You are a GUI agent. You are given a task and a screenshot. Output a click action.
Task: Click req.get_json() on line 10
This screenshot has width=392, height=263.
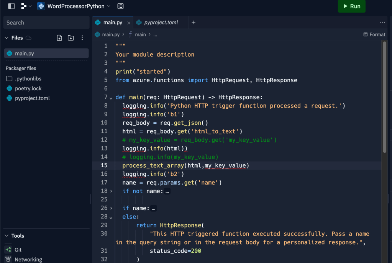tap(184, 123)
